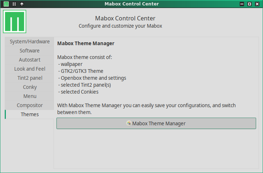Image resolution: width=263 pixels, height=173 pixels.
Task: Click the four-dot all-desktops icon
Action: pos(14,4)
